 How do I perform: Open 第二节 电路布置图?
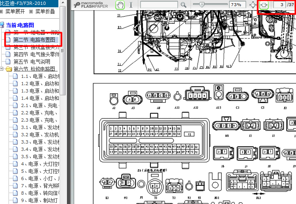pyautogui.click(x=34, y=40)
